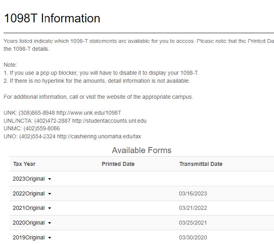Select the no hyperlink note line
Screen dimensions: 274x245
click(97, 81)
